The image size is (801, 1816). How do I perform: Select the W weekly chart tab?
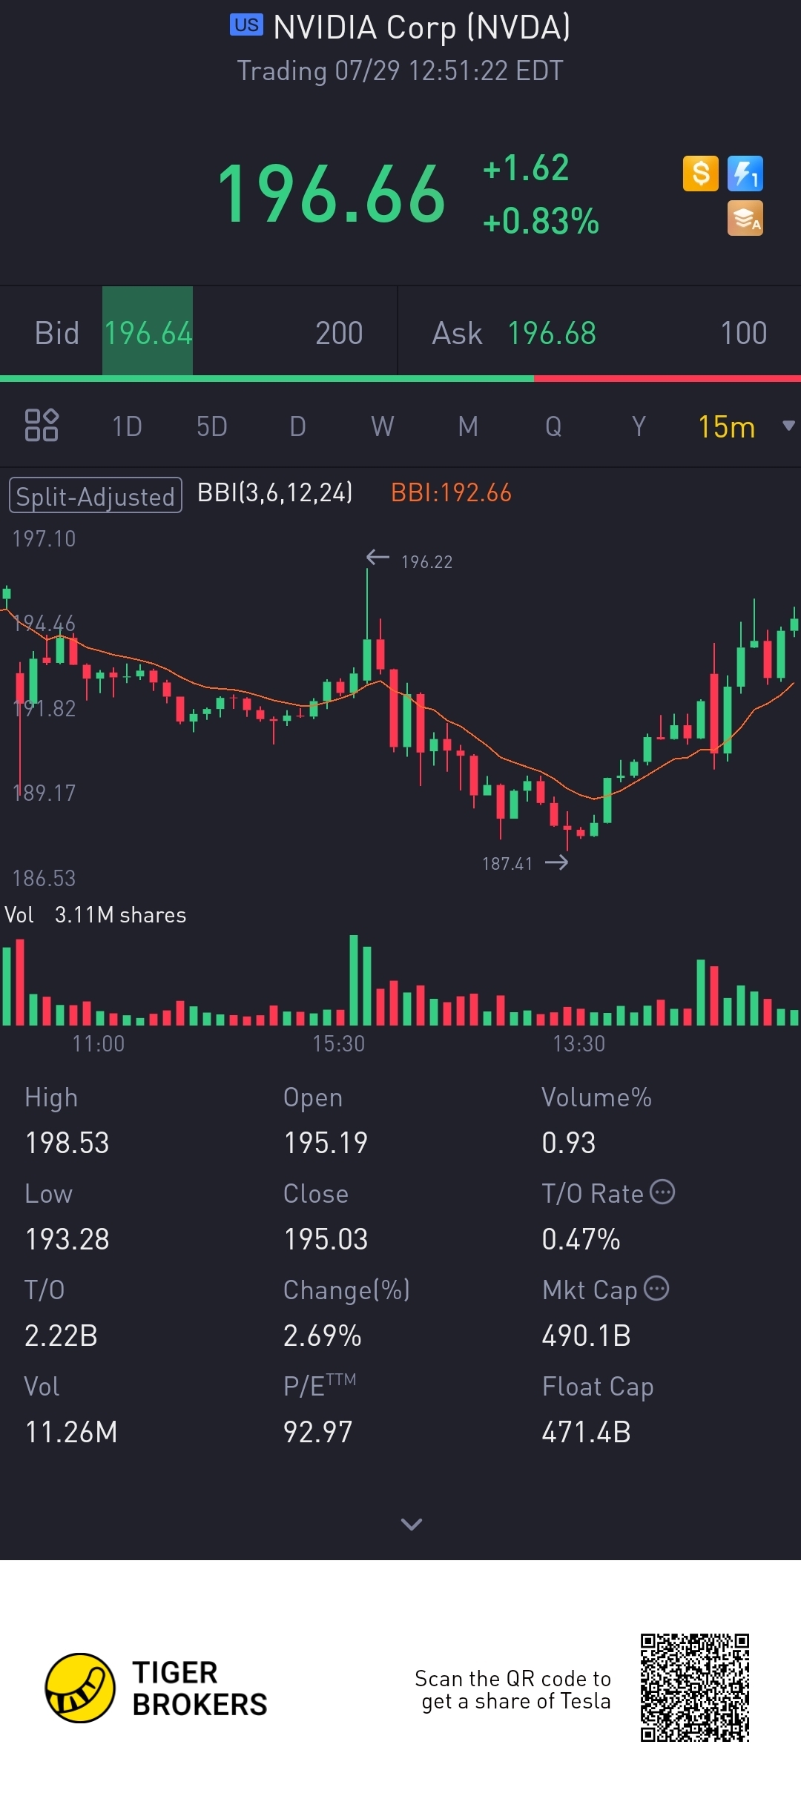point(382,426)
